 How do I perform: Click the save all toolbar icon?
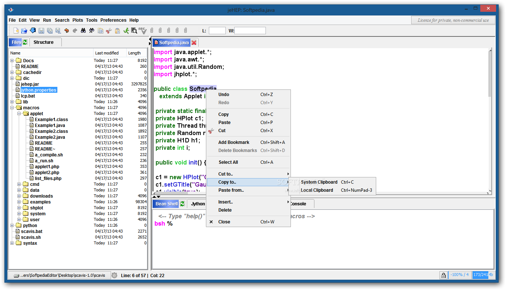(x=50, y=31)
